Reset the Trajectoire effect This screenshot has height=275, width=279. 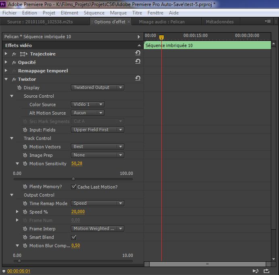click(138, 53)
